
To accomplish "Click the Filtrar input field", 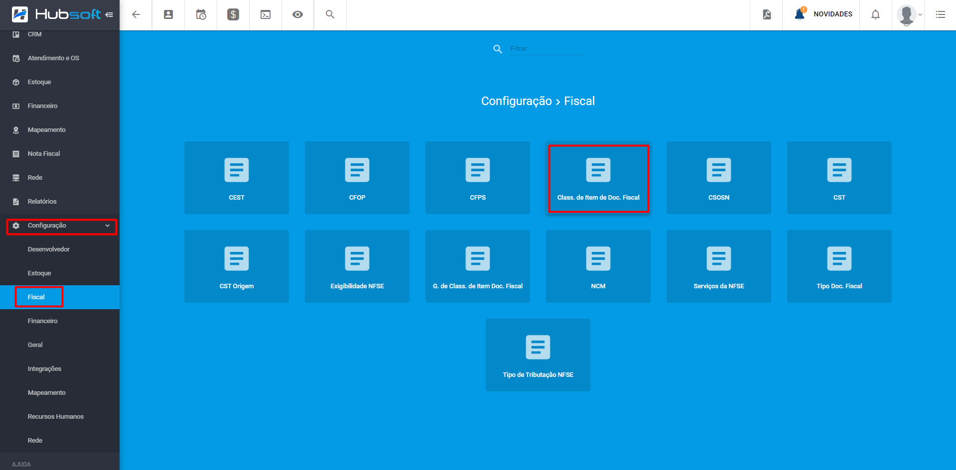I will point(547,49).
